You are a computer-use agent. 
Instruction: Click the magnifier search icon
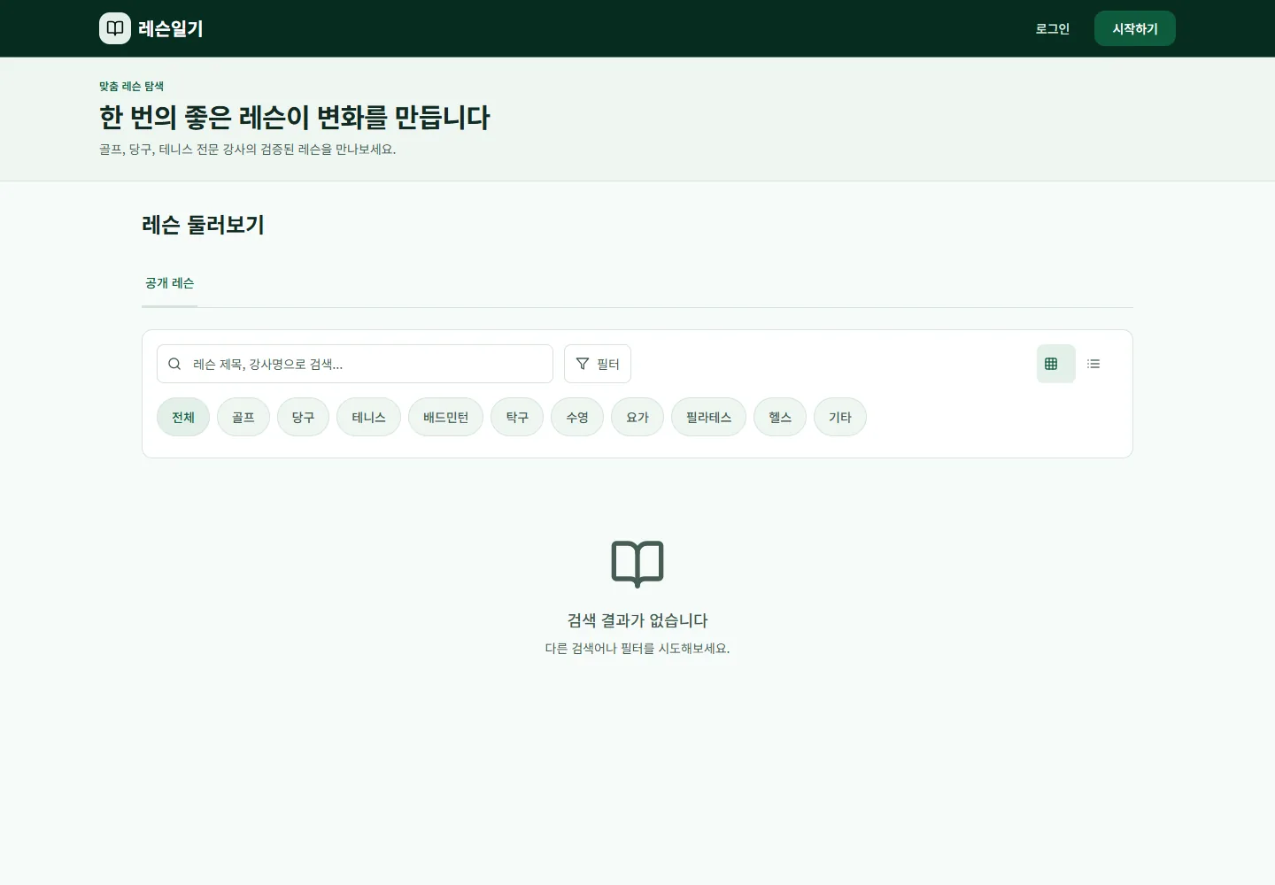point(174,364)
